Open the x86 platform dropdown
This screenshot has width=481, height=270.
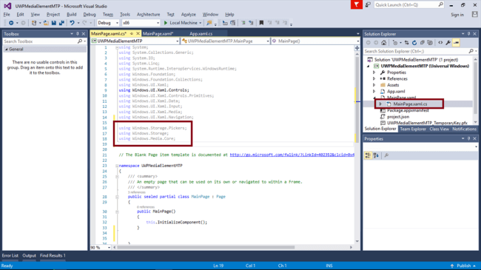point(158,23)
